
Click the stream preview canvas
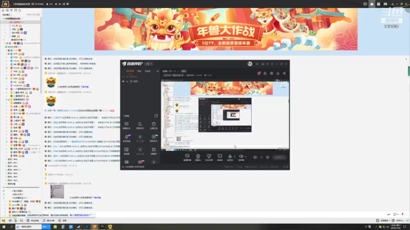pyautogui.click(x=225, y=115)
